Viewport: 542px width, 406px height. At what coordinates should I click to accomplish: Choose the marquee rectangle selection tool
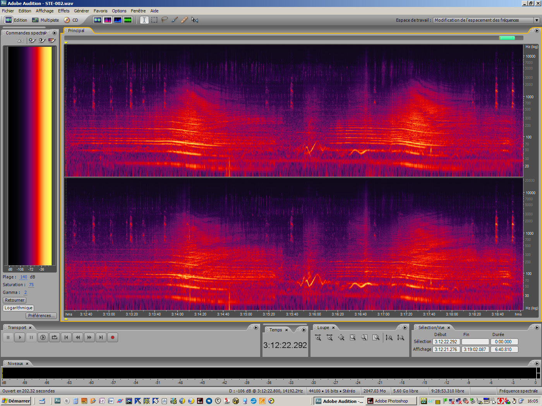click(154, 20)
